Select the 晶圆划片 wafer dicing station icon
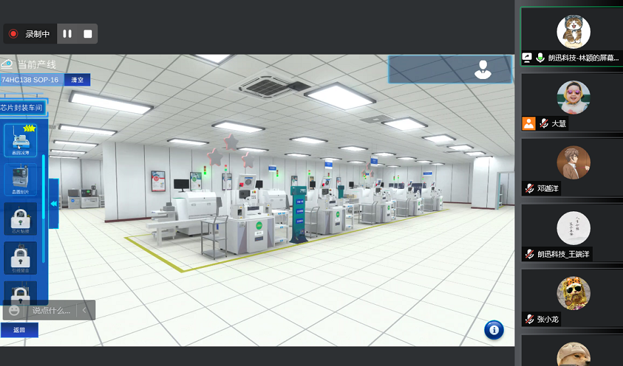623x366 pixels. point(20,179)
